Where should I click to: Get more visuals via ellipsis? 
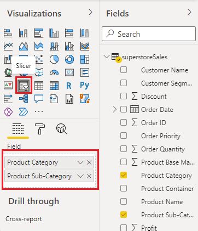tap(39, 111)
